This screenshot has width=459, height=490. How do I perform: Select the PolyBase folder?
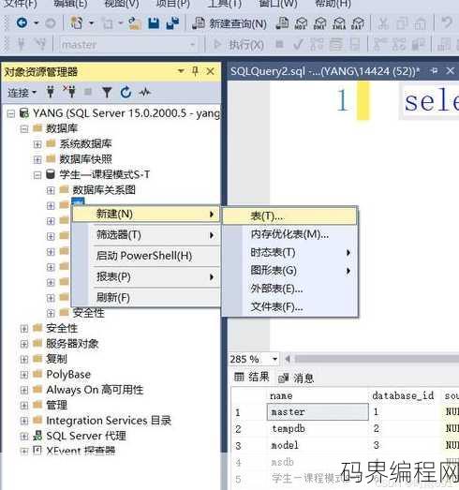68,375
